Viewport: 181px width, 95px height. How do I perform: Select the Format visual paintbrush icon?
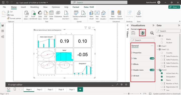coord(143,33)
